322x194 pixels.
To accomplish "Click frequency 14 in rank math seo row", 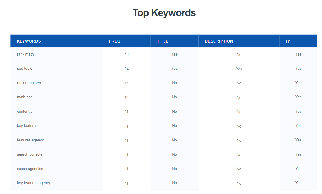I will click(x=127, y=83).
